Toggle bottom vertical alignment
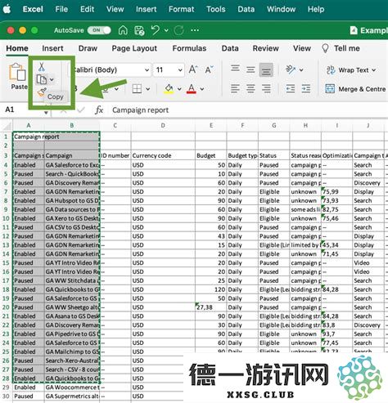 click(x=266, y=69)
